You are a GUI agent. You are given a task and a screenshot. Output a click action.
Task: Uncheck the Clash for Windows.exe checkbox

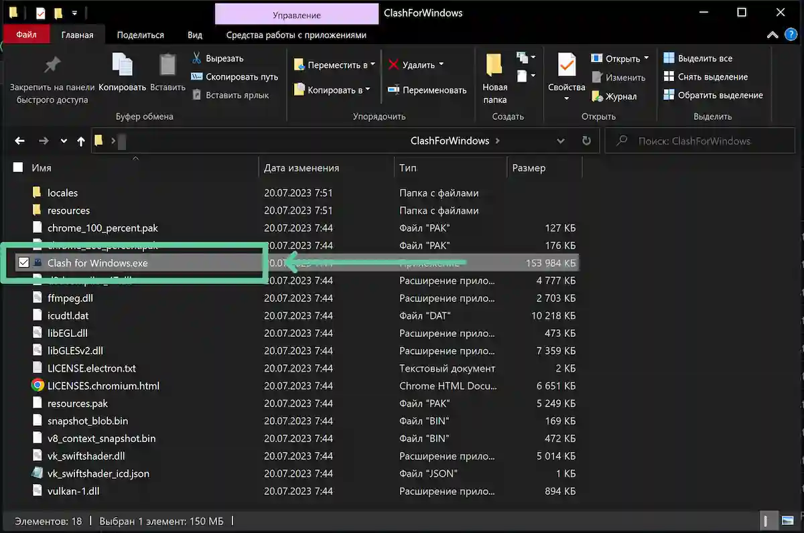23,263
